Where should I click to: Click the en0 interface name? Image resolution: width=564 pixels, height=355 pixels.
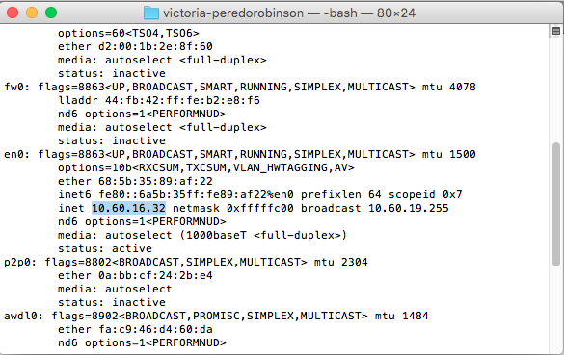coord(13,154)
